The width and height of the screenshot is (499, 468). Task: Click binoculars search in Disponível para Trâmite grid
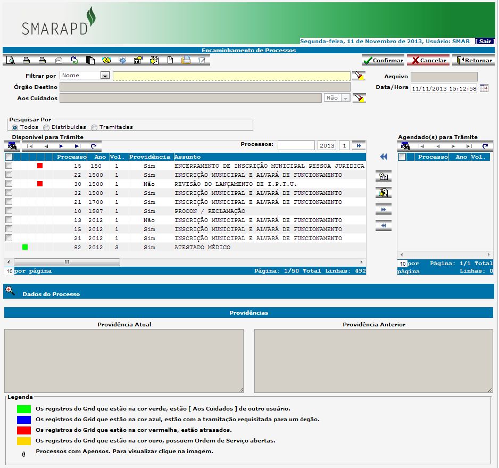coord(12,146)
